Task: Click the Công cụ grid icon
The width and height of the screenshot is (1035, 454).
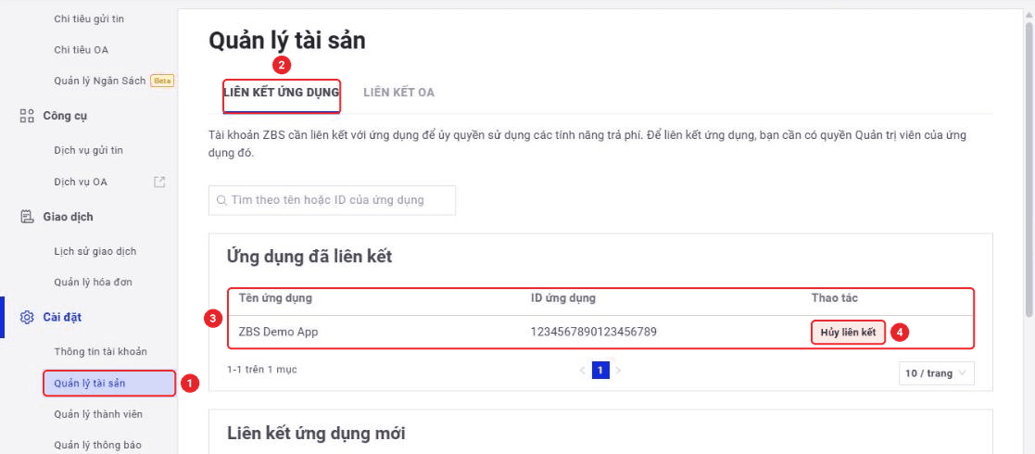Action: [x=27, y=116]
